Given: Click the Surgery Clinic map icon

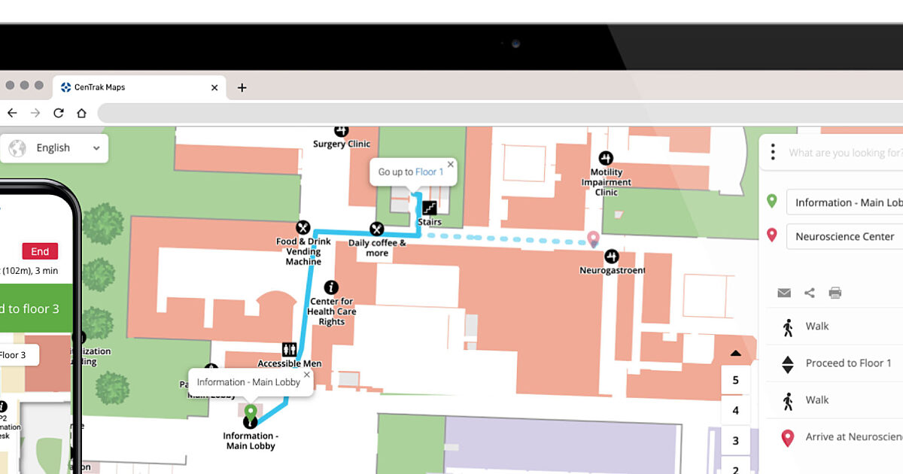Looking at the screenshot, I should 342,130.
